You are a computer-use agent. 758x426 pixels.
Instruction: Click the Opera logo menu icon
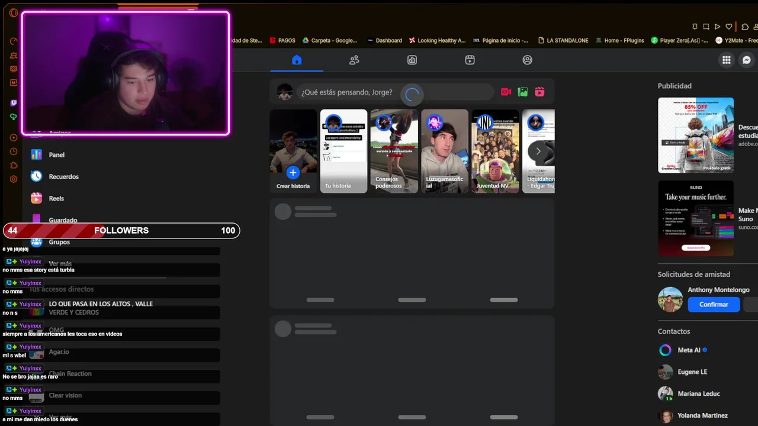point(14,13)
